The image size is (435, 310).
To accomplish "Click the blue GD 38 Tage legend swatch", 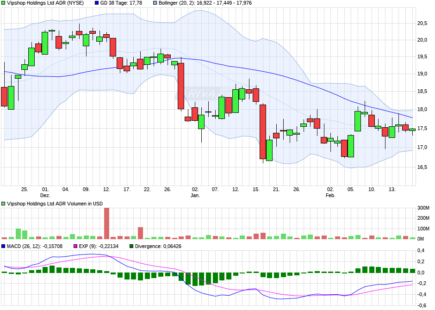I will (x=97, y=3).
